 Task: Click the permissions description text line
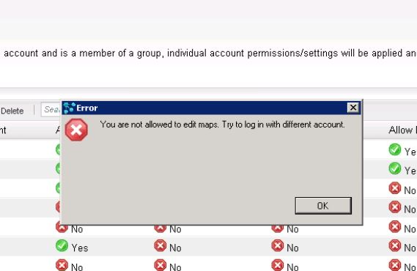pyautogui.click(x=210, y=53)
